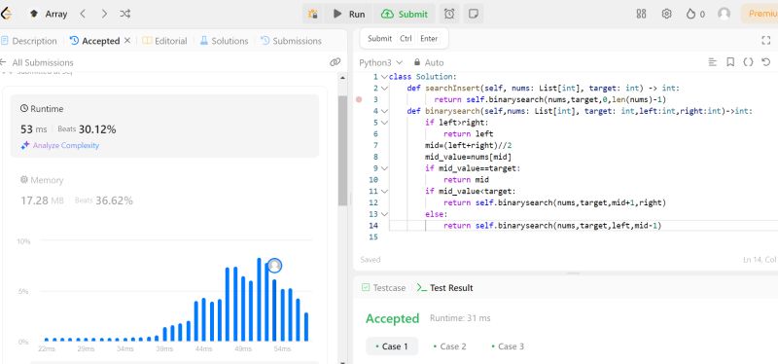Open the layout grid icon
Screen dimensions: 778x364
[x=641, y=14]
